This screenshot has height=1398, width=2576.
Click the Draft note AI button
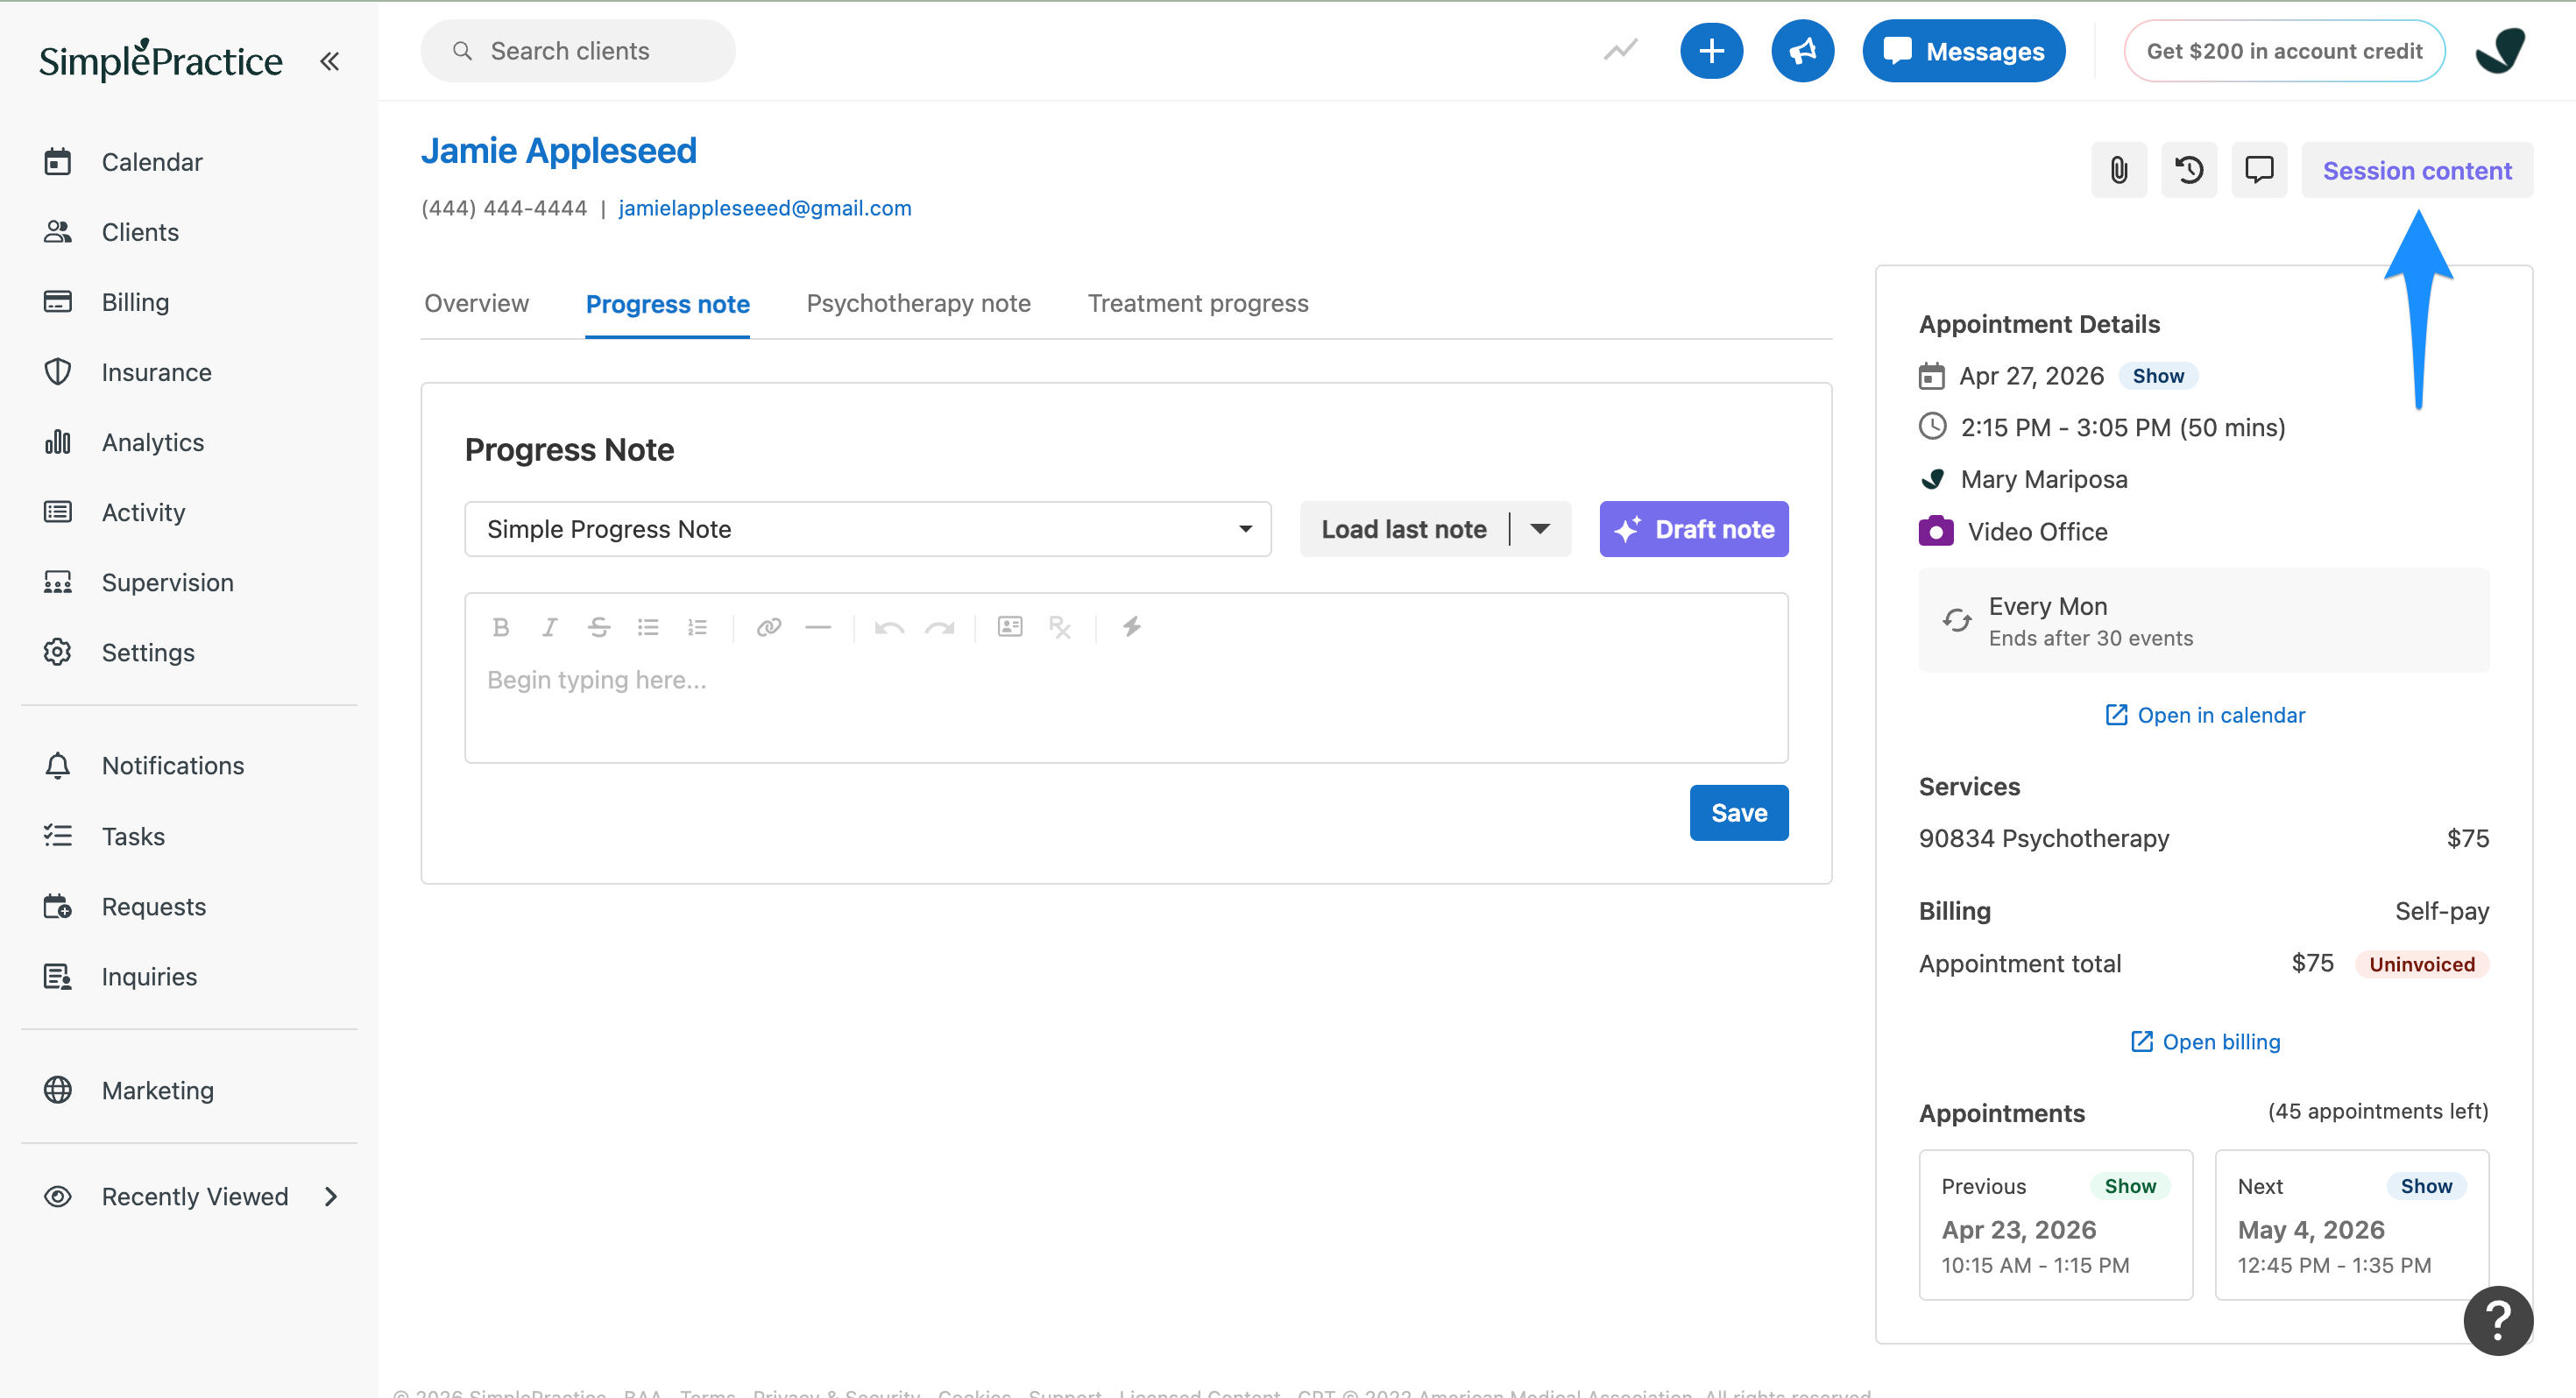click(1694, 529)
